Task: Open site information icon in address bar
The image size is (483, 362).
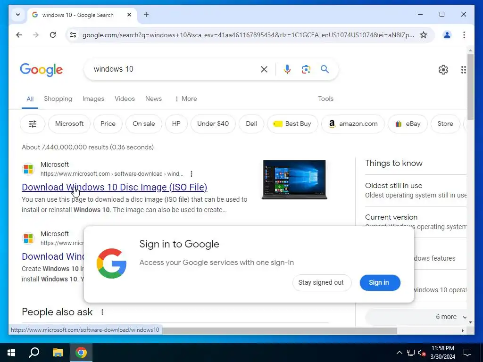Action: pyautogui.click(x=73, y=35)
